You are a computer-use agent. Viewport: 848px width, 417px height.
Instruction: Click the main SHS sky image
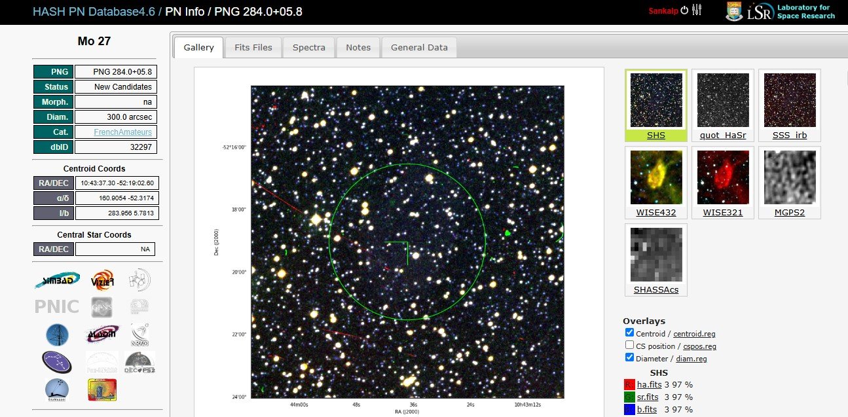pyautogui.click(x=407, y=242)
